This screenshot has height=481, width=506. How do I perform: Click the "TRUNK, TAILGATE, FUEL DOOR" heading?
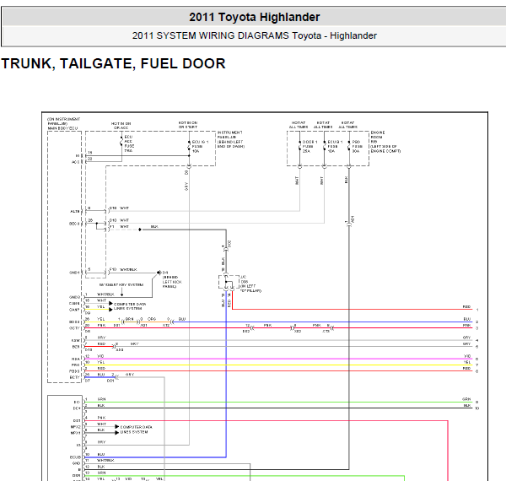pyautogui.click(x=113, y=63)
